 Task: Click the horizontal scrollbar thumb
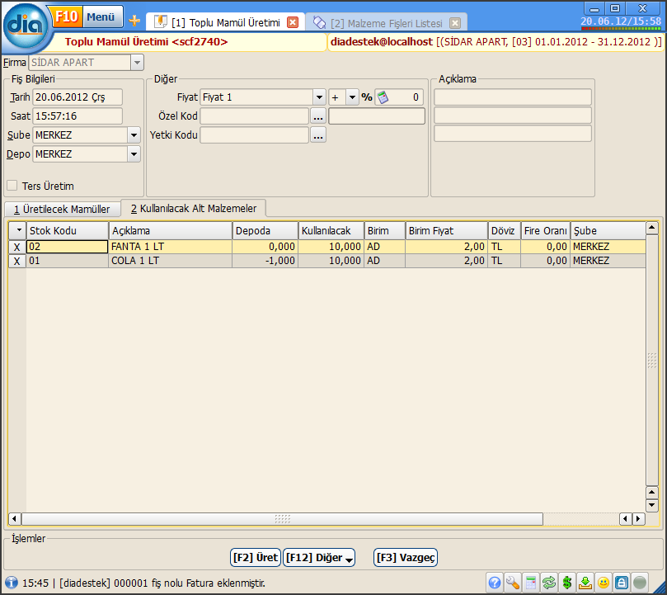coord(283,519)
